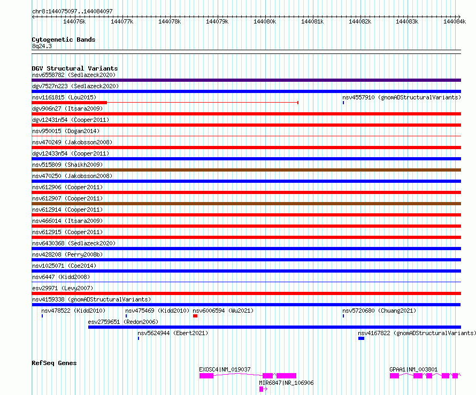Click the 144078k ruler tick label
The width and height of the screenshot is (476, 395).
170,21
